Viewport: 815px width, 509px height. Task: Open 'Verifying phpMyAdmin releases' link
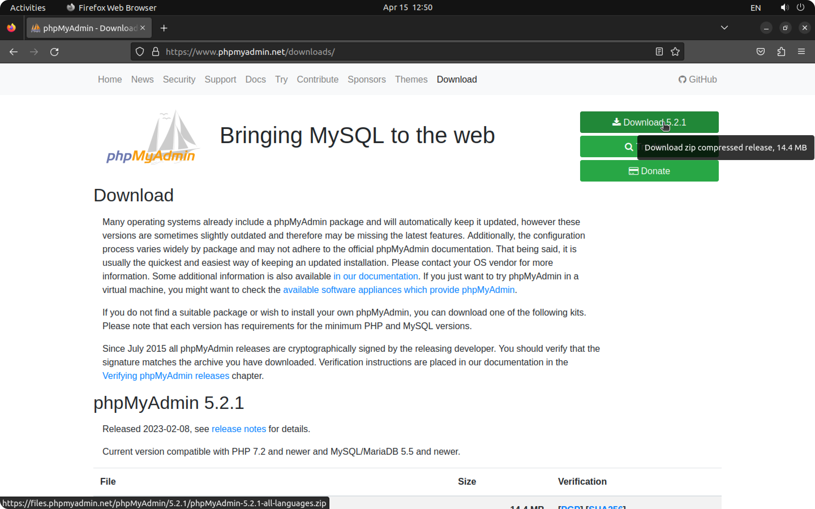click(166, 376)
